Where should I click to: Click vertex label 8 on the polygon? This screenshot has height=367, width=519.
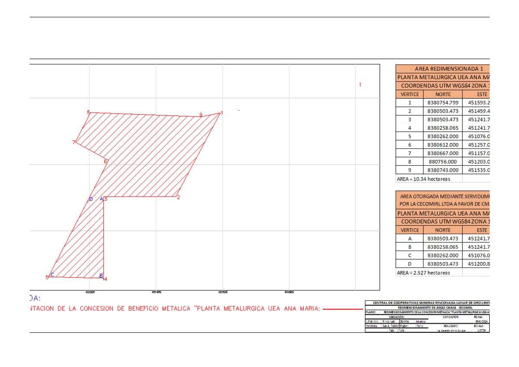tap(88, 112)
